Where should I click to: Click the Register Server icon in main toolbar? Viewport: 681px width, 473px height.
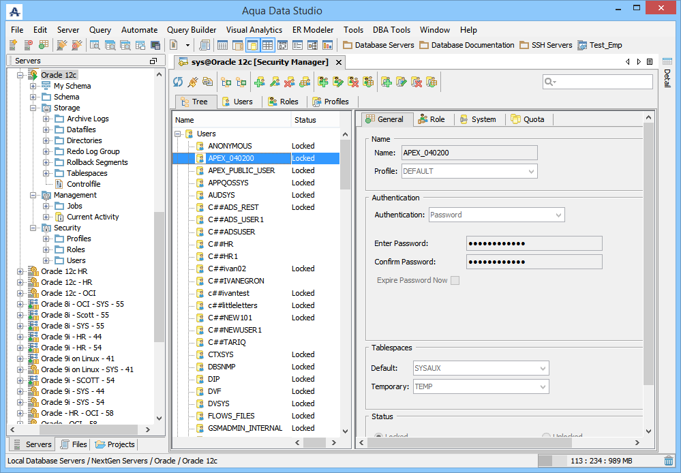click(x=13, y=45)
